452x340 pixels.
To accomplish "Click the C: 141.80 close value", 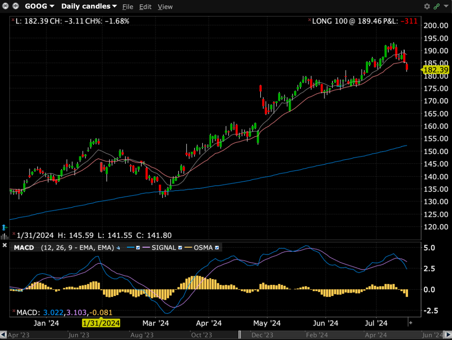I will tap(154, 235).
